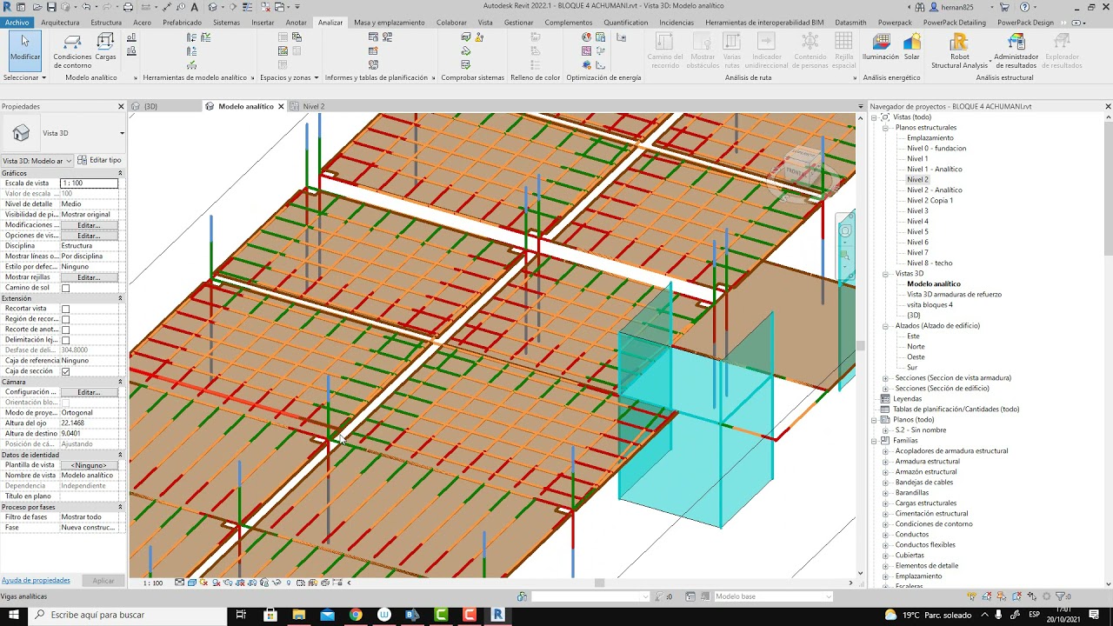Click the Editar tipo button

(x=99, y=160)
